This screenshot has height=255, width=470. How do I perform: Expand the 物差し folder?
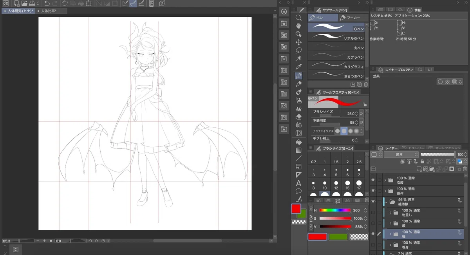point(390,212)
